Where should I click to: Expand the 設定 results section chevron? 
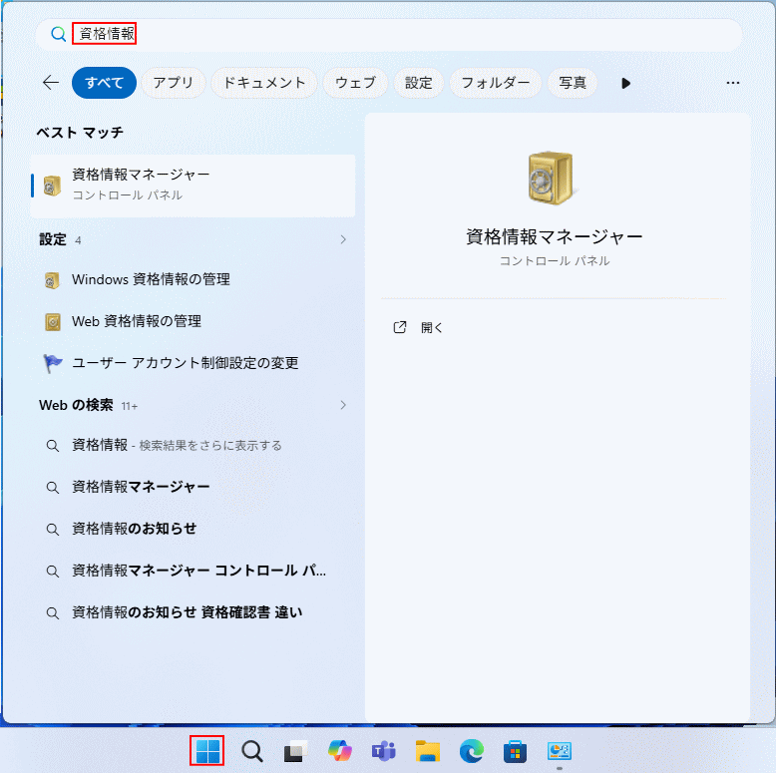[x=343, y=239]
